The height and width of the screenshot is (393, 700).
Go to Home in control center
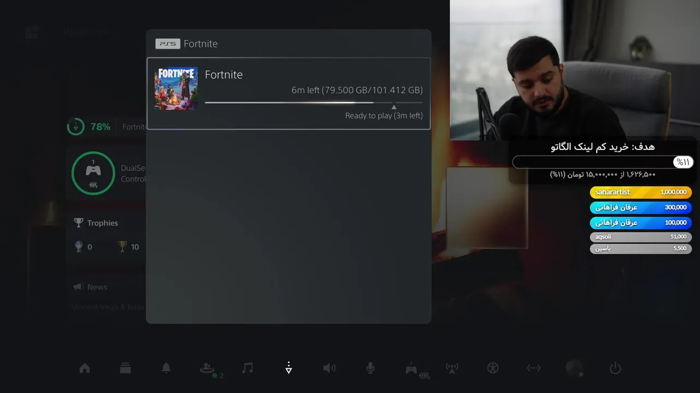[85, 368]
